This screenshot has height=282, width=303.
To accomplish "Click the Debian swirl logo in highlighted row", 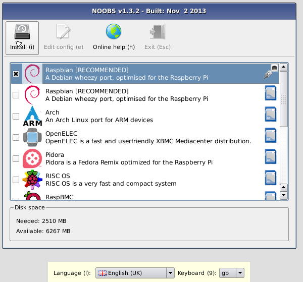I will tap(32, 74).
